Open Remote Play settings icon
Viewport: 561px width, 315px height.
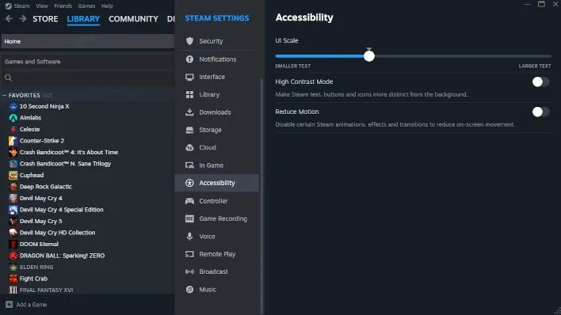(189, 254)
